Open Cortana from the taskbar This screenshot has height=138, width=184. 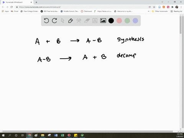coord(16,135)
